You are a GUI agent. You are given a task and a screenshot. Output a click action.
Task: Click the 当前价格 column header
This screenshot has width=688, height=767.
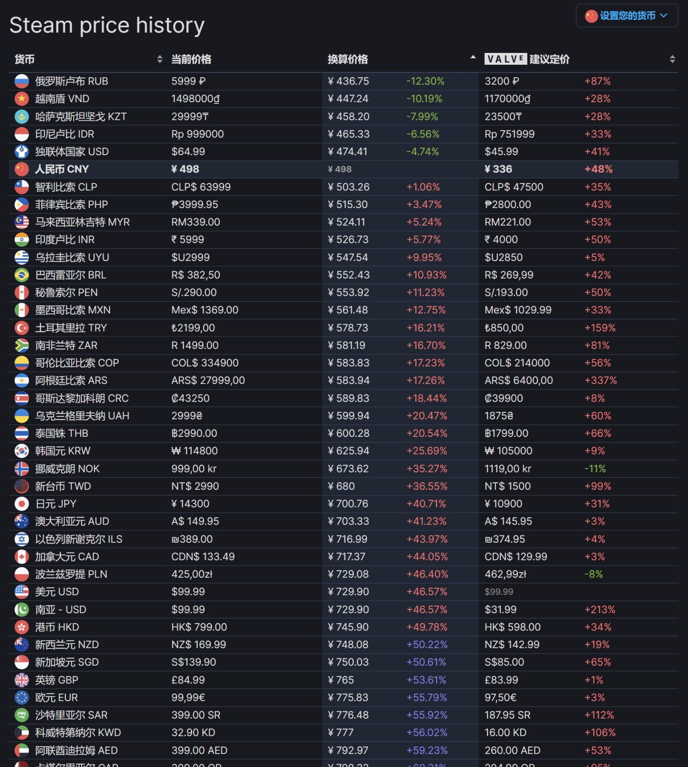point(191,59)
